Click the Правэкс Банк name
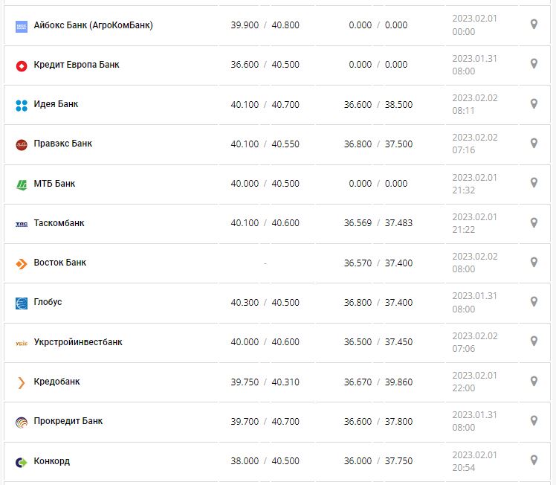Image resolution: width=556 pixels, height=485 pixels. click(x=63, y=144)
